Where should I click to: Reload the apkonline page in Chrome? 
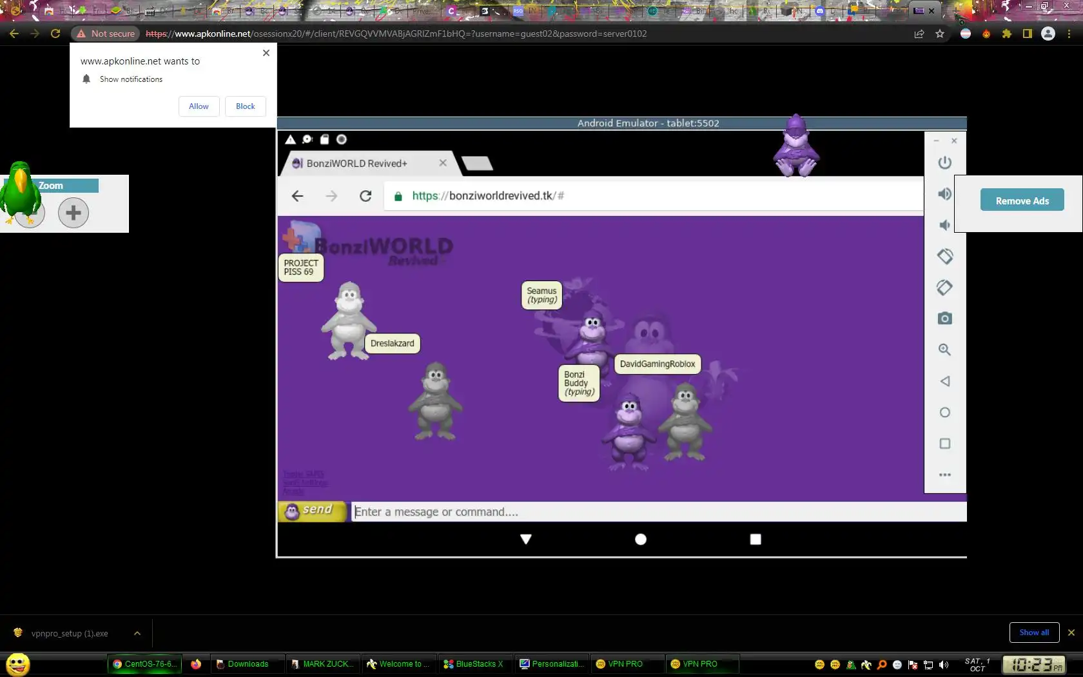click(x=55, y=34)
